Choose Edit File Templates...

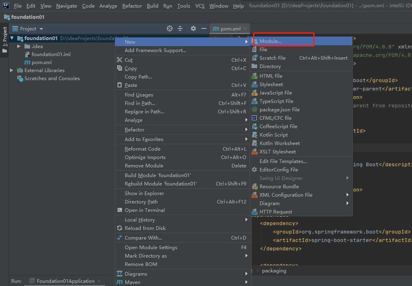[x=301, y=161]
